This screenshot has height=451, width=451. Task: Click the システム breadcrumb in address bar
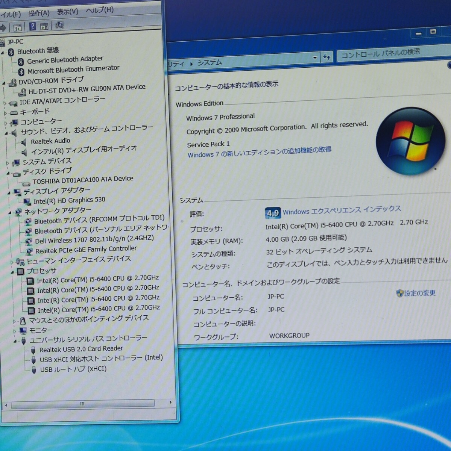pos(210,62)
